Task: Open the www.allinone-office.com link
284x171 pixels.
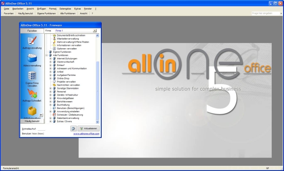Action: [86, 134]
